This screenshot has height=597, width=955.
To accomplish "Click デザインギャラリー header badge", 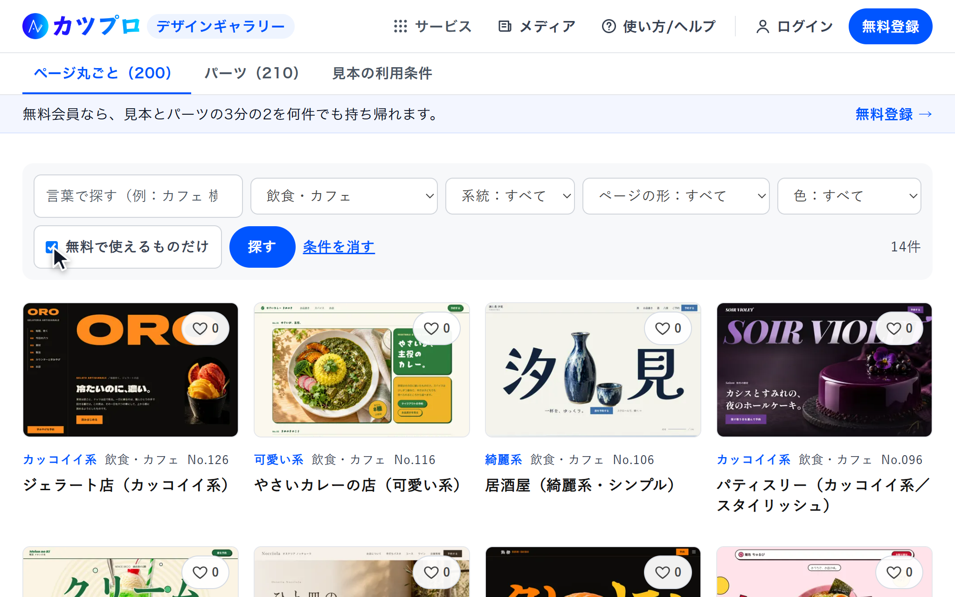I will [x=221, y=27].
